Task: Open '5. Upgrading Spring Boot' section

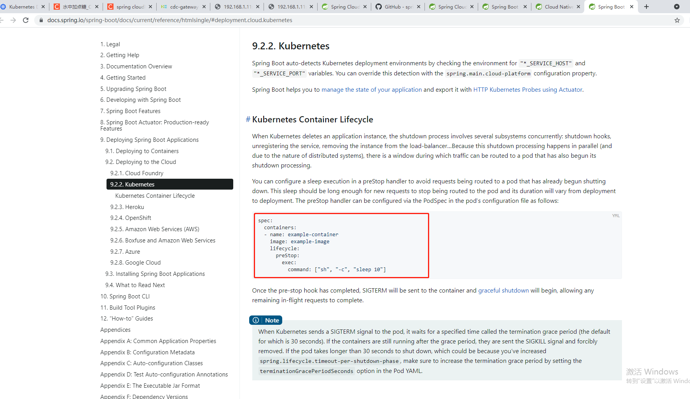Action: (x=133, y=89)
